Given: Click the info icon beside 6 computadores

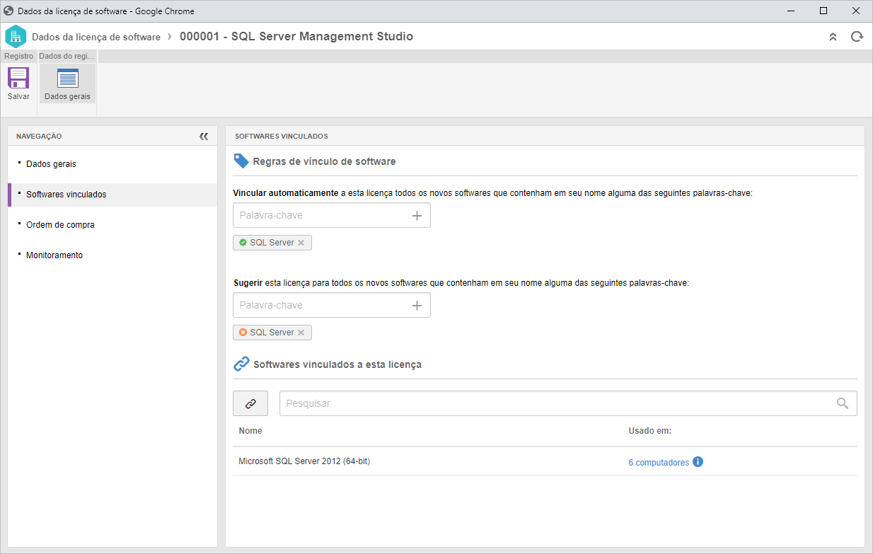Looking at the screenshot, I should point(698,462).
